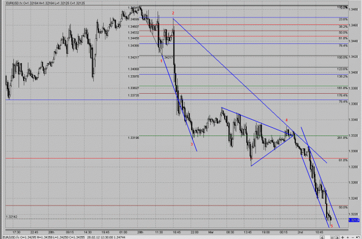
Task: Click the red wave label 1
Action: point(161,61)
